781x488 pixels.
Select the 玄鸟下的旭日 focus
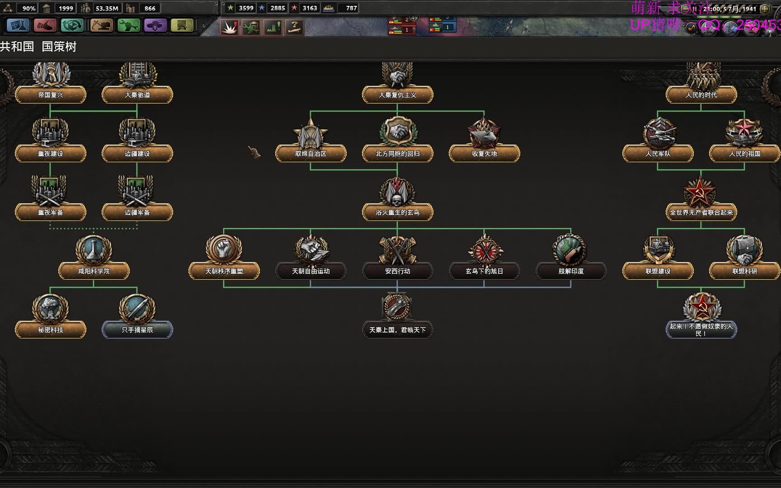485,271
